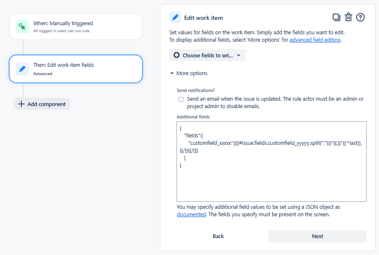Duplicate the Edit work item component

tap(336, 17)
